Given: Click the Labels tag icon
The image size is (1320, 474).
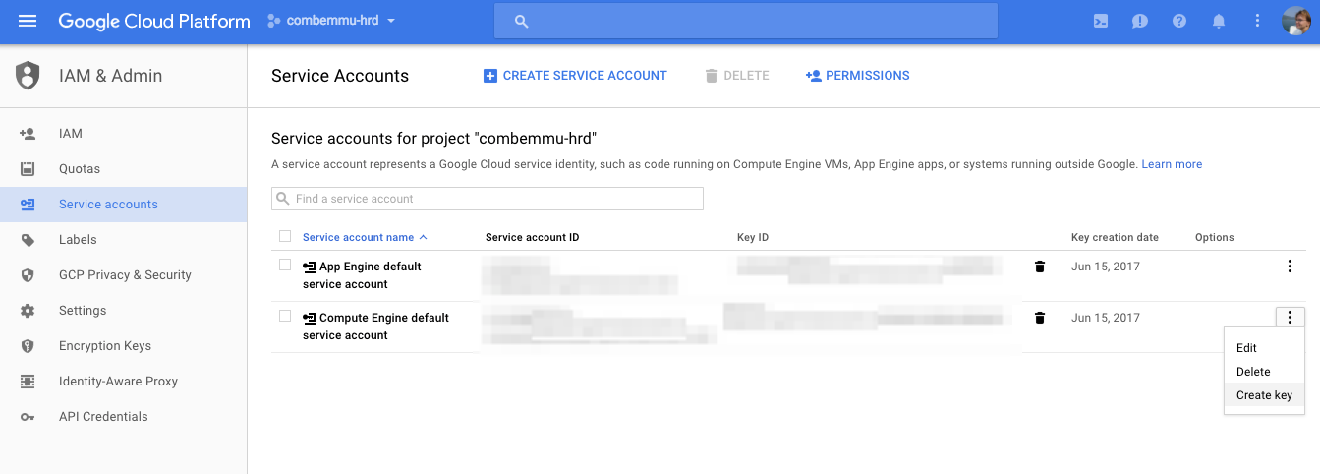Looking at the screenshot, I should click(28, 240).
